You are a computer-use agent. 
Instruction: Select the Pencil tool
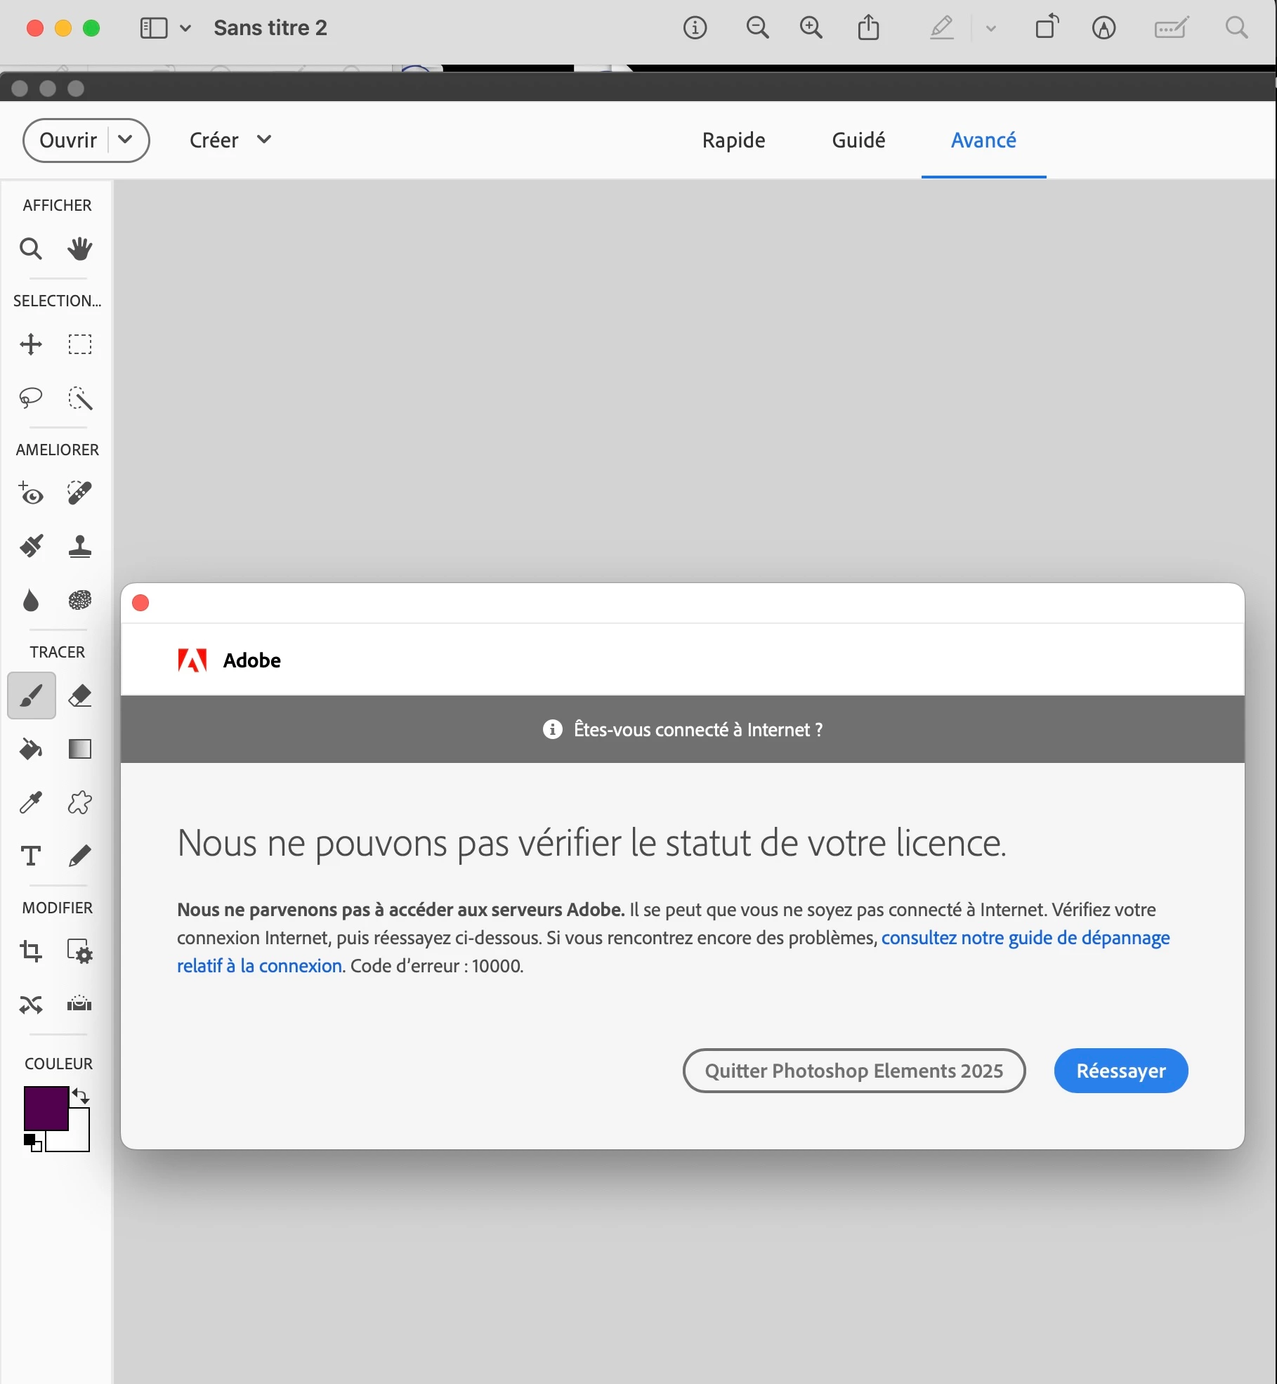79,856
